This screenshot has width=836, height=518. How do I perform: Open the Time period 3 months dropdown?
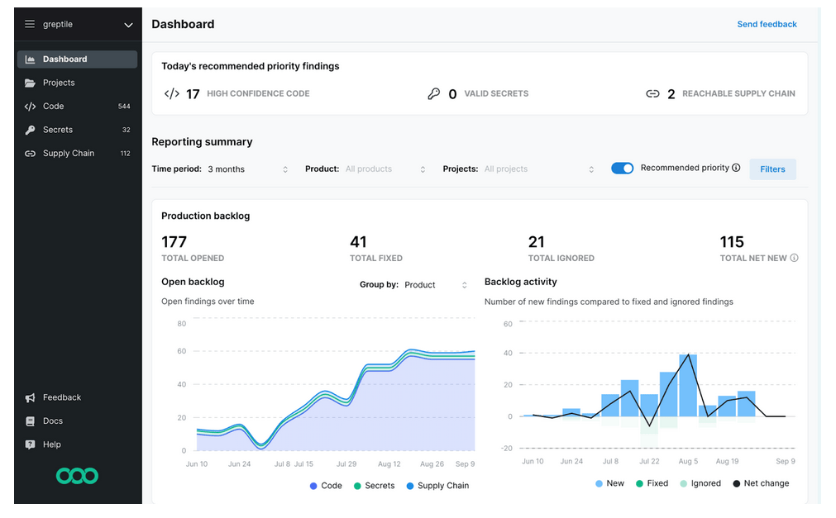248,169
